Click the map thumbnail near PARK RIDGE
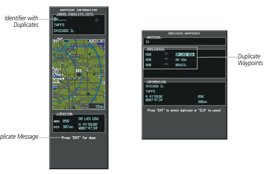 coord(79,75)
